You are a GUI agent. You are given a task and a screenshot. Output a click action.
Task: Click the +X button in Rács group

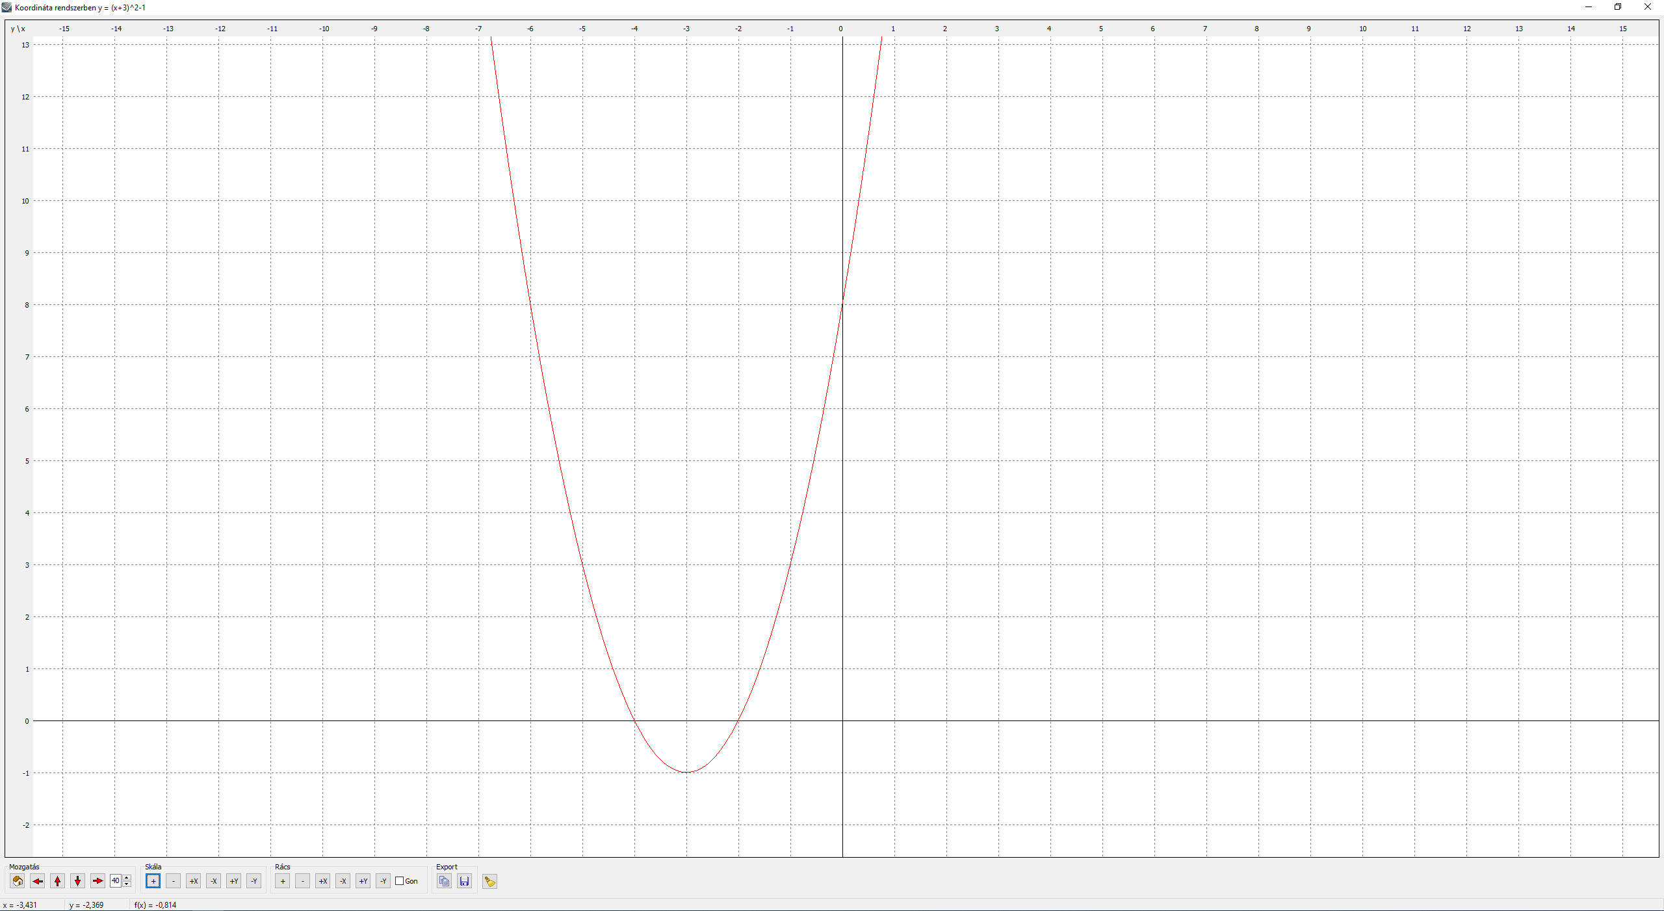tap(322, 881)
